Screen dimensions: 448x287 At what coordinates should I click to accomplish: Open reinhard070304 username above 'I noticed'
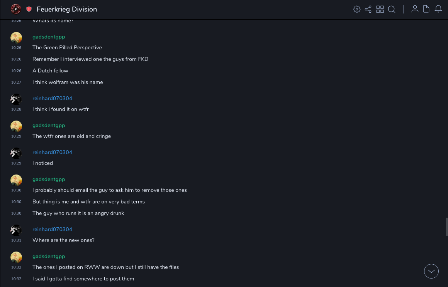[52, 153]
